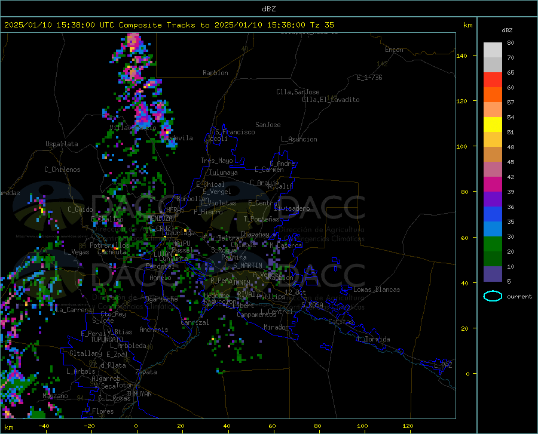Click the 'TUPUNGATO' map label
This screenshot has height=434, width=538.
[x=107, y=340]
